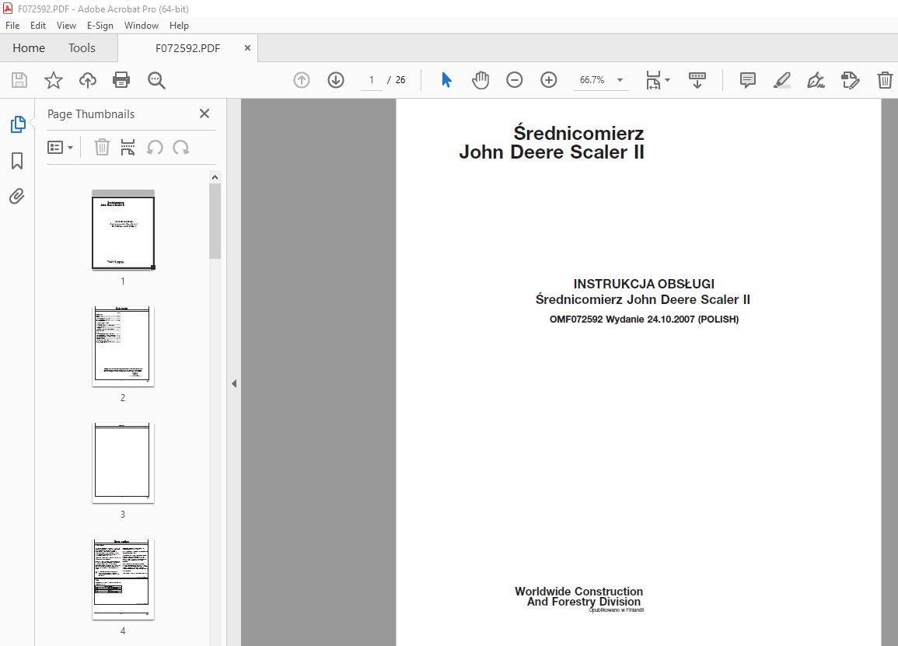Image resolution: width=898 pixels, height=646 pixels.
Task: Select page 4 thumbnail
Action: coord(123,580)
